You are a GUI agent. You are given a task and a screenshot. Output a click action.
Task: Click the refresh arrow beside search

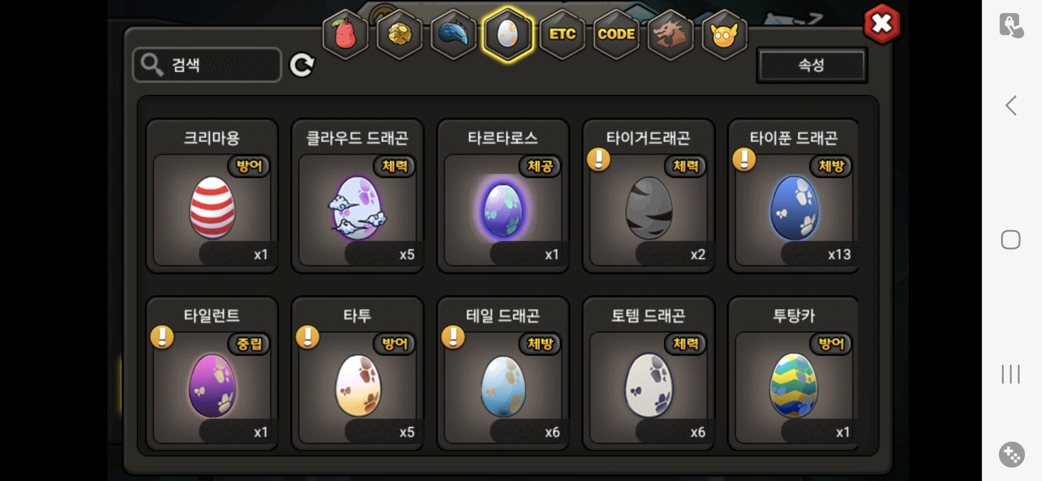302,65
